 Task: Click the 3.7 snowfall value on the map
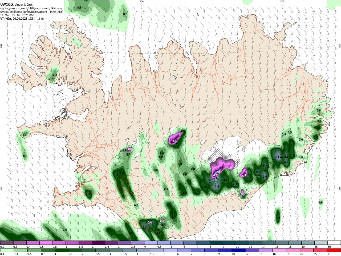(x=175, y=141)
